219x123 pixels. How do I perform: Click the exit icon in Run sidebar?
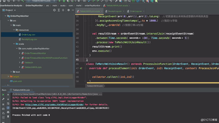coord(3,118)
